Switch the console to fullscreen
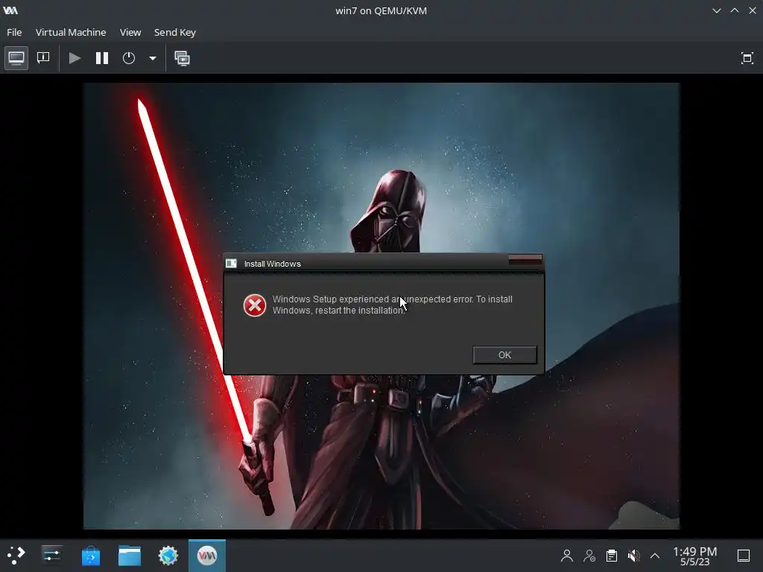This screenshot has width=763, height=572. tap(747, 58)
